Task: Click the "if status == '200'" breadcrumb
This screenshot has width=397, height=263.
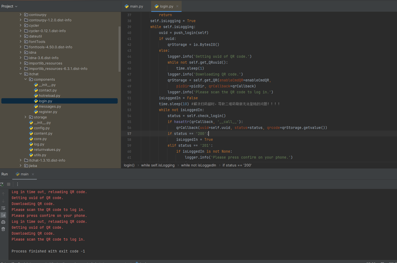Action: point(237,165)
